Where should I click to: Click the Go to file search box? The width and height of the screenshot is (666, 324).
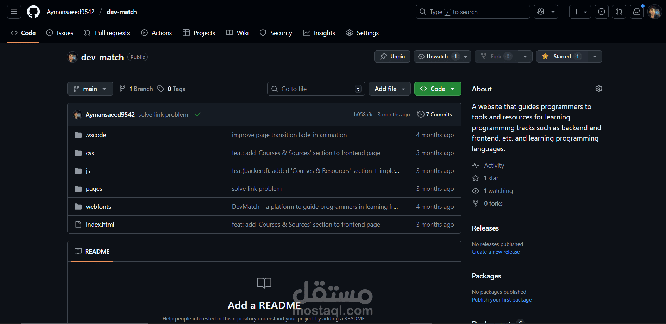[316, 89]
